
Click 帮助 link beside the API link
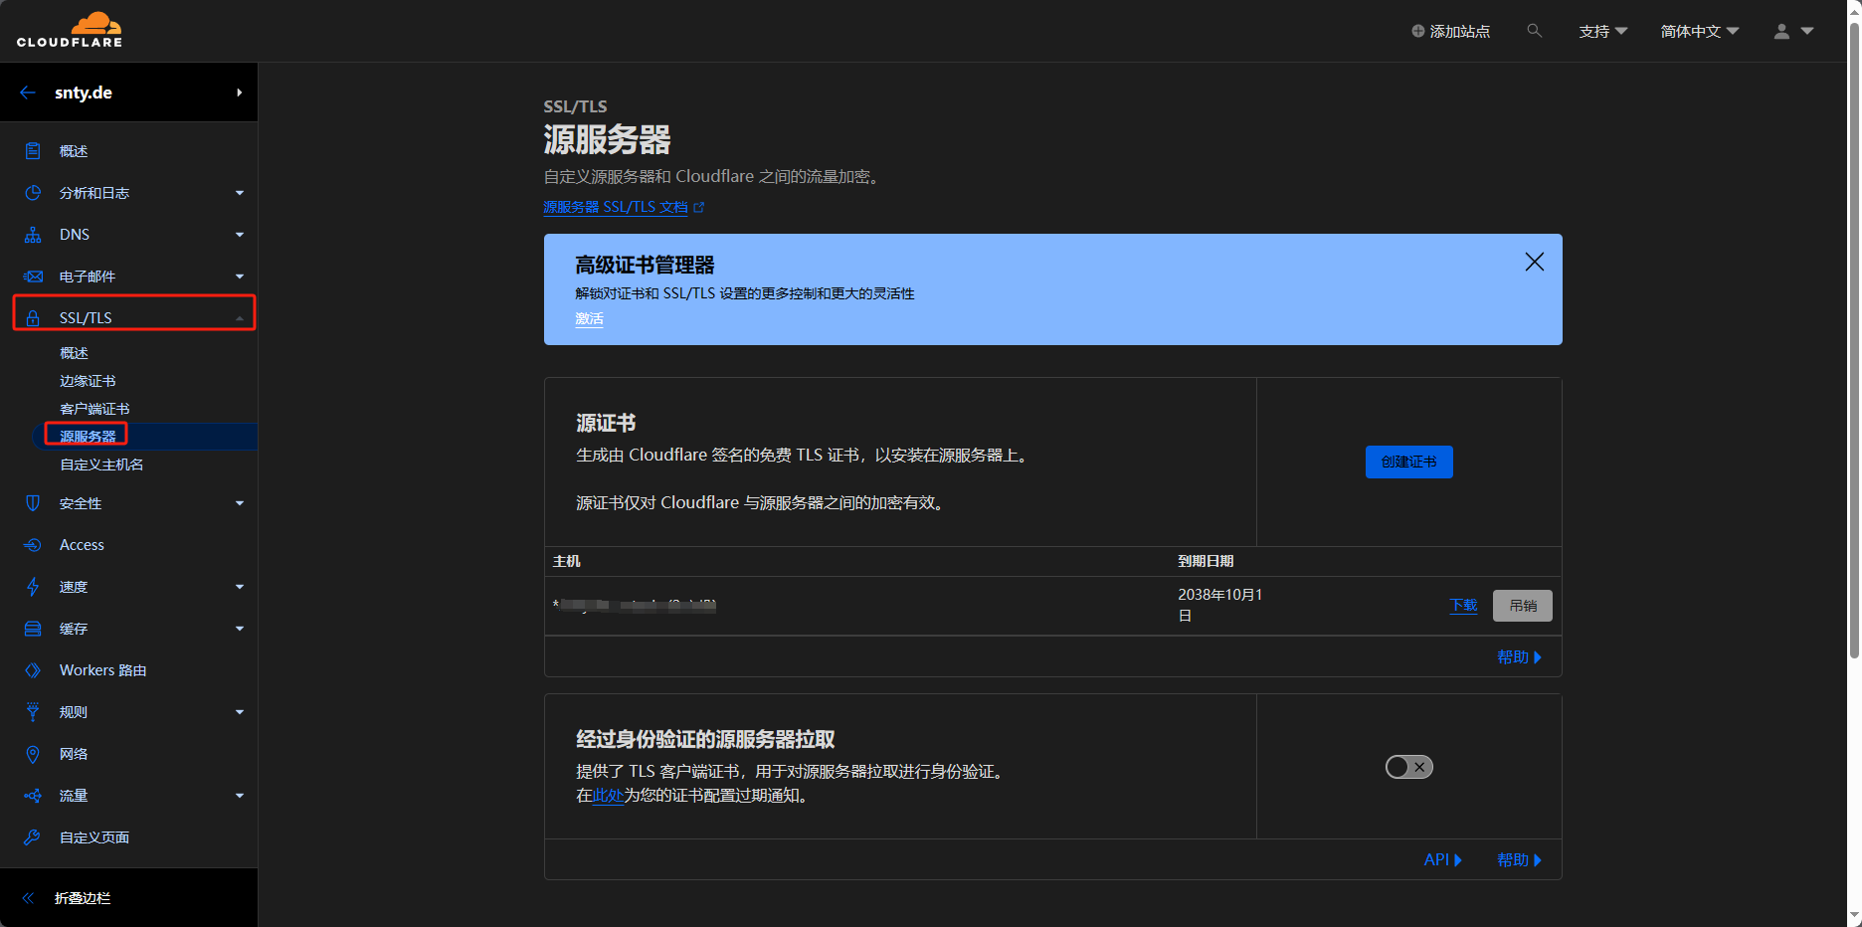[x=1519, y=860]
